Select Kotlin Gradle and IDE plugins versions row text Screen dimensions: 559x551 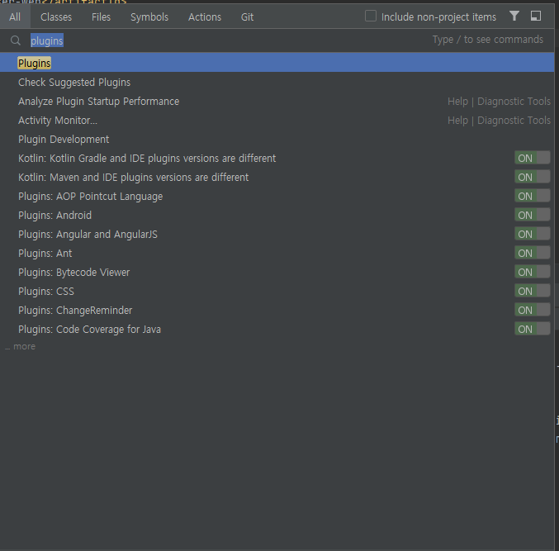(147, 158)
